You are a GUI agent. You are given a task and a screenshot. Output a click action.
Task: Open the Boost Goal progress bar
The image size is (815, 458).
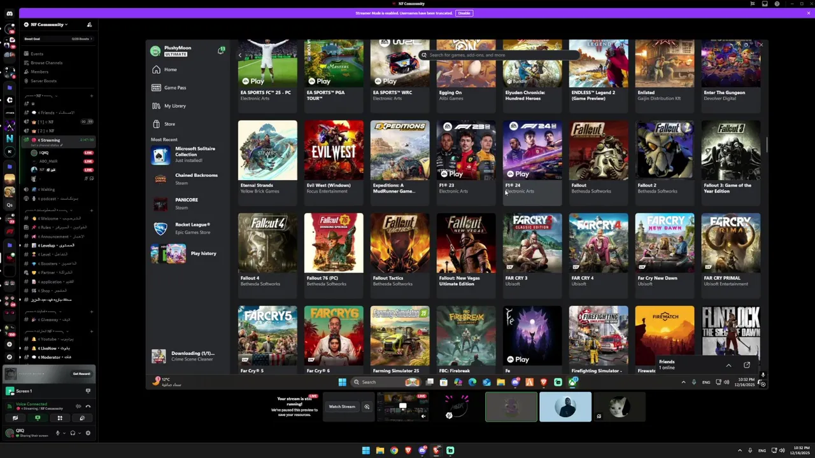pyautogui.click(x=58, y=39)
